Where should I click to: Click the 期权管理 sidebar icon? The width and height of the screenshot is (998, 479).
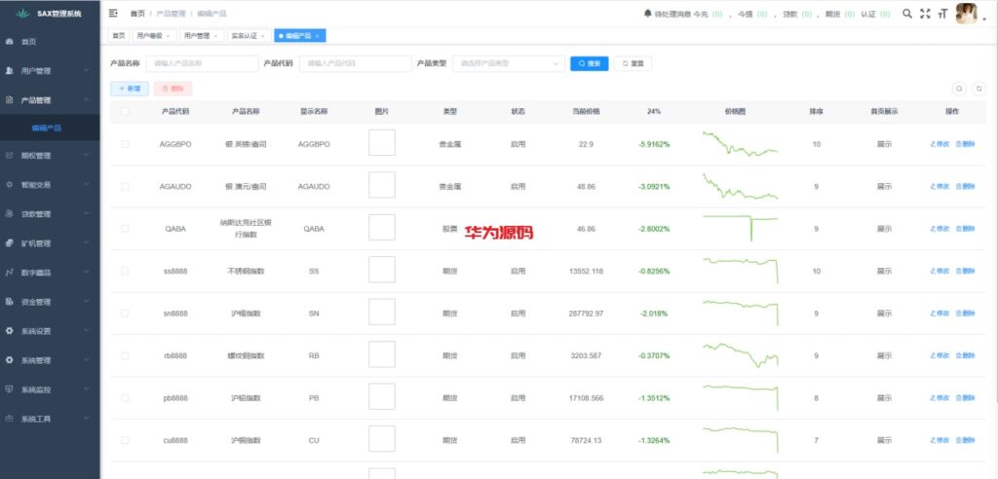point(9,155)
